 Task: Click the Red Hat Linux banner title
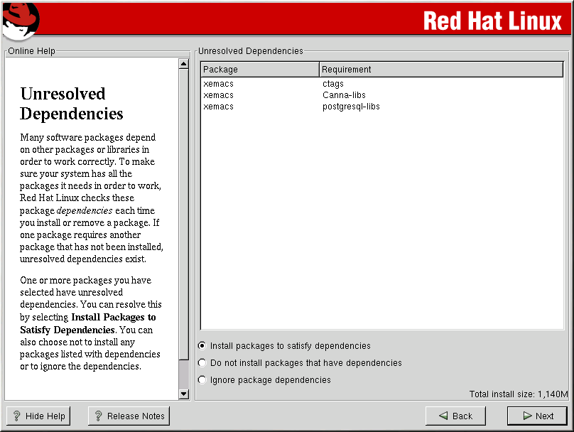coord(492,21)
